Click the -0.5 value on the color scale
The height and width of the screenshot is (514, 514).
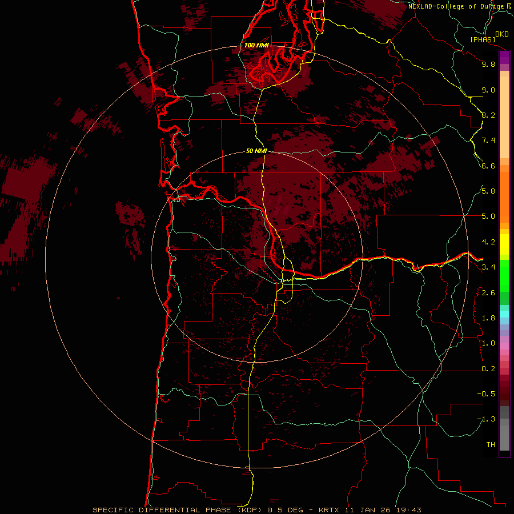click(x=486, y=394)
